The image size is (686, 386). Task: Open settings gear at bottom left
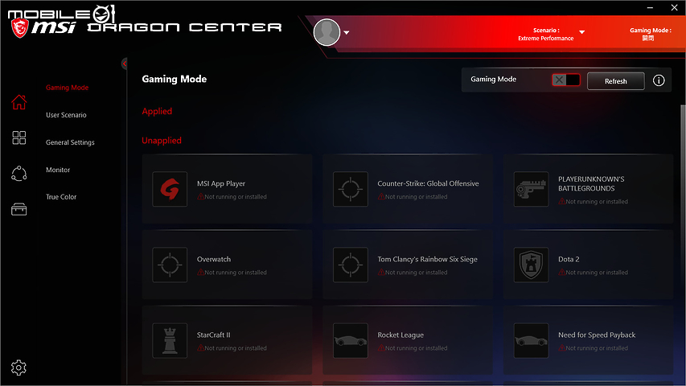coord(18,368)
